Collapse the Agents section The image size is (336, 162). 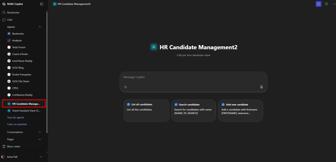40,27
